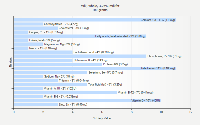200x125 pixels.
Task: Click the 'Thiamin - 3% (0.044mg)' label
Action: tap(74, 80)
